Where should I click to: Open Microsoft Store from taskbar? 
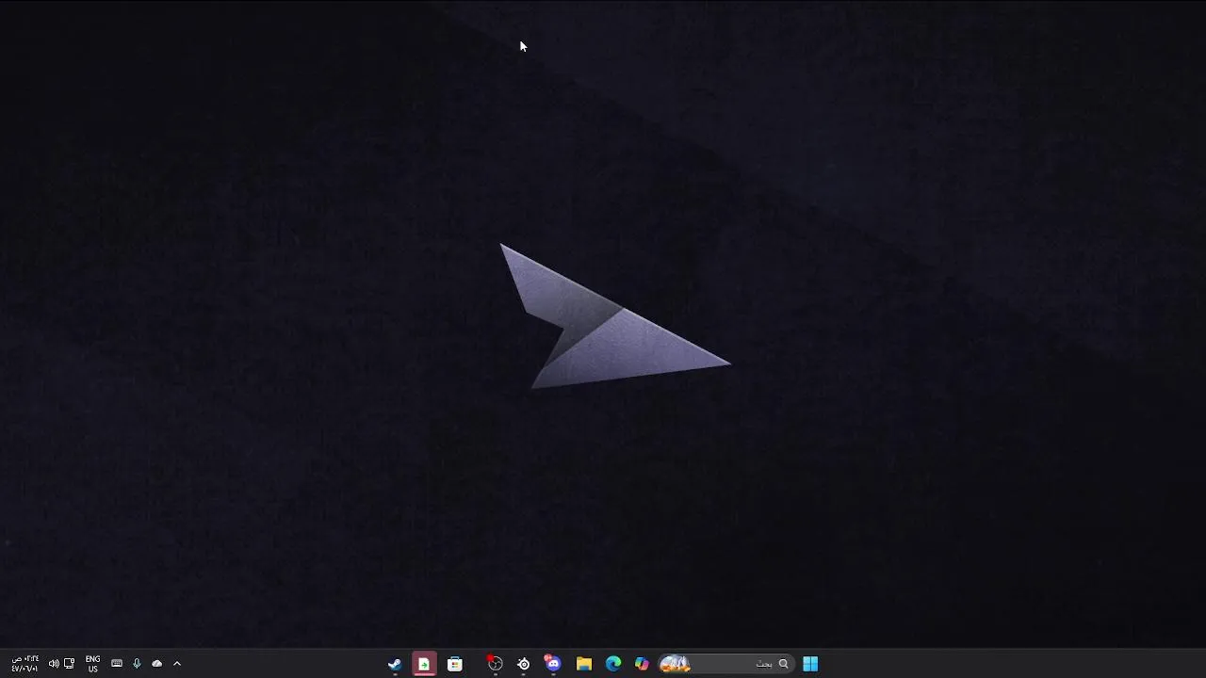[455, 664]
